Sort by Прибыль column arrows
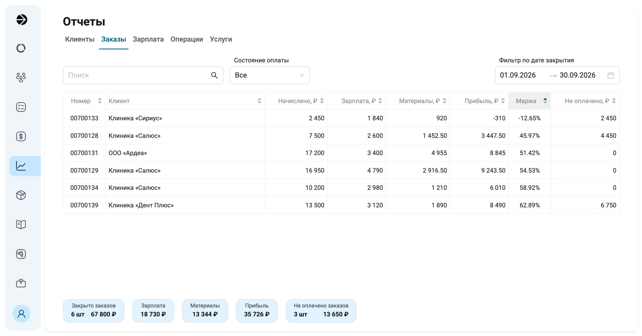 coord(503,101)
